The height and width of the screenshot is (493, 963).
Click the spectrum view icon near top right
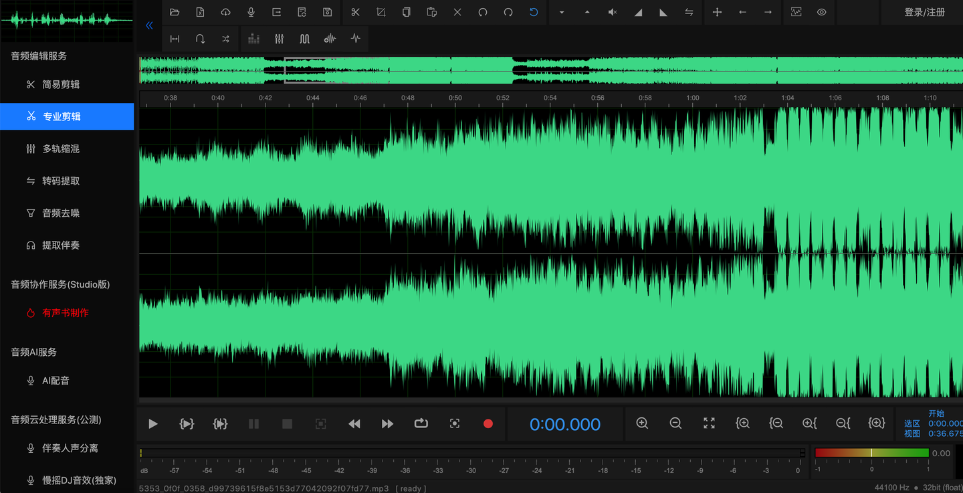[x=796, y=12]
